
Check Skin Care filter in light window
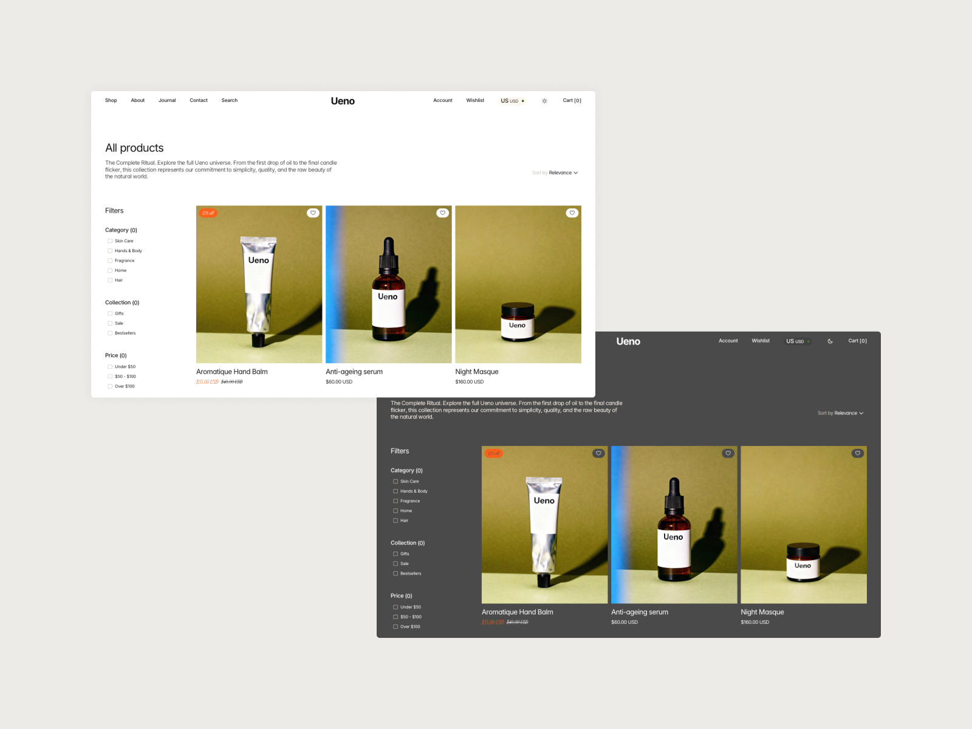pos(110,241)
